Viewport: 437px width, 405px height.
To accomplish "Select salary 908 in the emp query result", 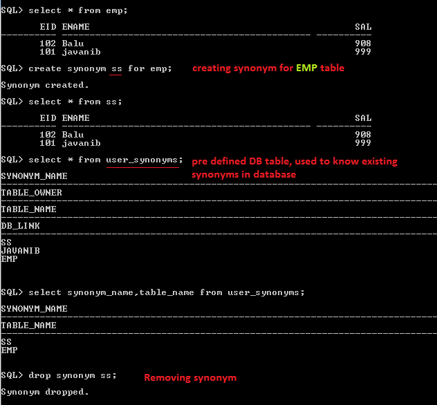I will tap(363, 44).
